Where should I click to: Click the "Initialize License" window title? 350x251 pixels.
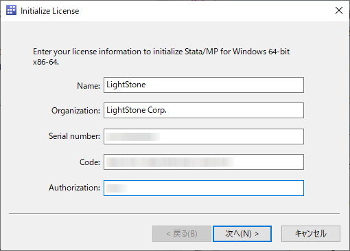click(49, 11)
